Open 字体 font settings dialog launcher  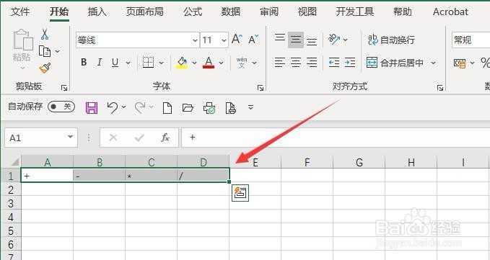[261, 88]
